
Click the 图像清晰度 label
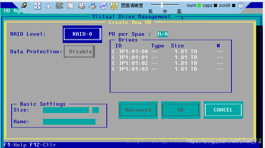pyautogui.click(x=132, y=5)
